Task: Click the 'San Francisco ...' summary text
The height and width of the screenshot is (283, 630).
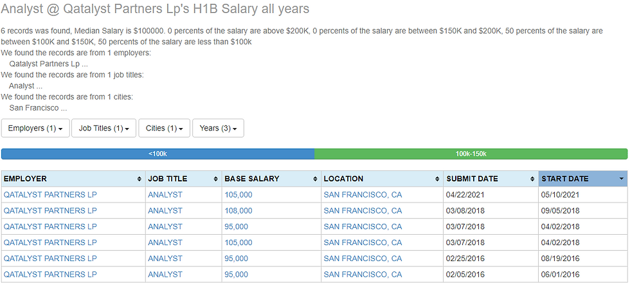Action: [38, 108]
